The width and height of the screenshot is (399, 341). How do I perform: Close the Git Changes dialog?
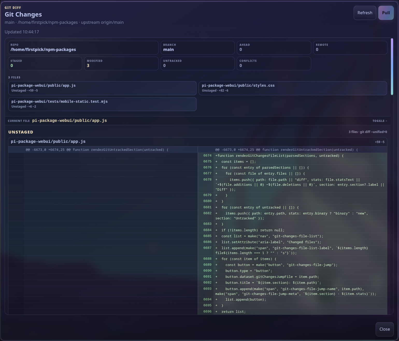pyautogui.click(x=384, y=329)
